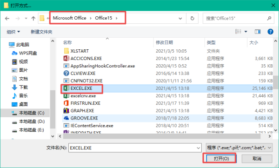Select the AppSharingHookController.exe file icon
This screenshot has height=168, width=279.
click(x=66, y=66)
